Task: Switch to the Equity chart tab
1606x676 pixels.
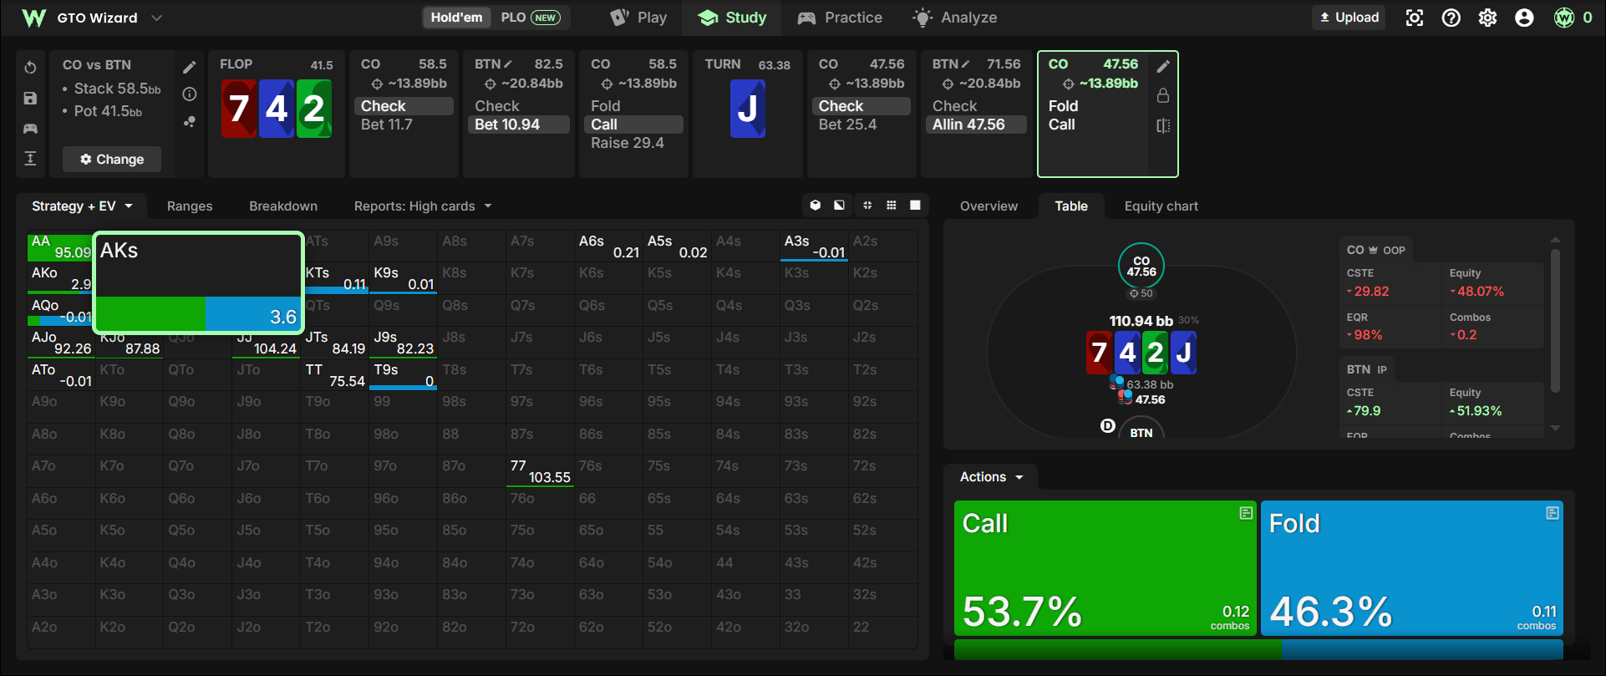Action: click(1161, 206)
